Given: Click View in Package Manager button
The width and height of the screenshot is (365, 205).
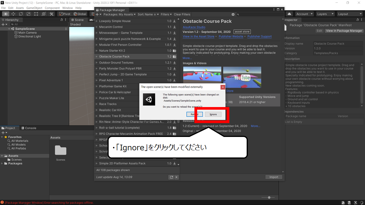Looking at the screenshot, I should pos(344,31).
